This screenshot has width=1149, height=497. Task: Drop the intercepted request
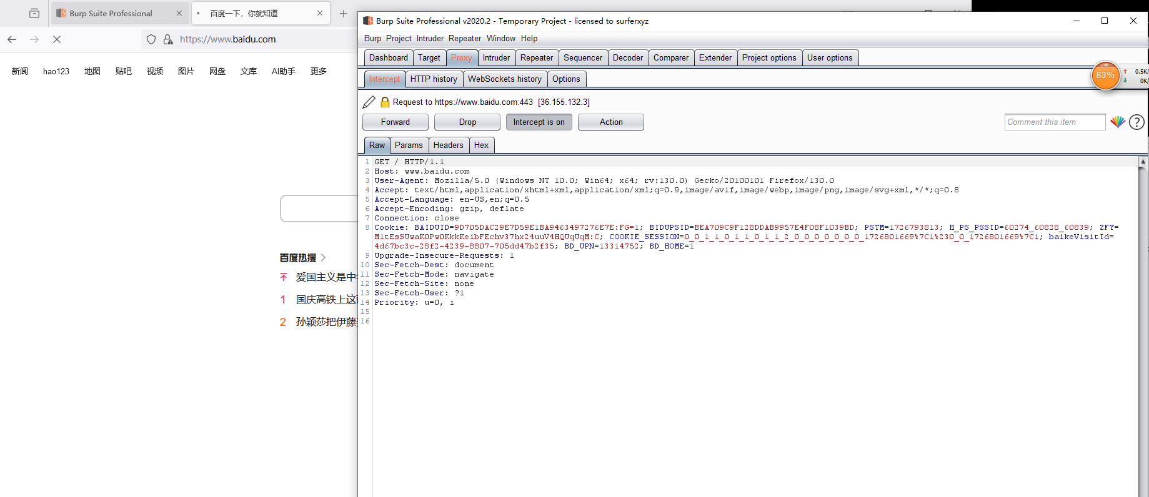(467, 122)
